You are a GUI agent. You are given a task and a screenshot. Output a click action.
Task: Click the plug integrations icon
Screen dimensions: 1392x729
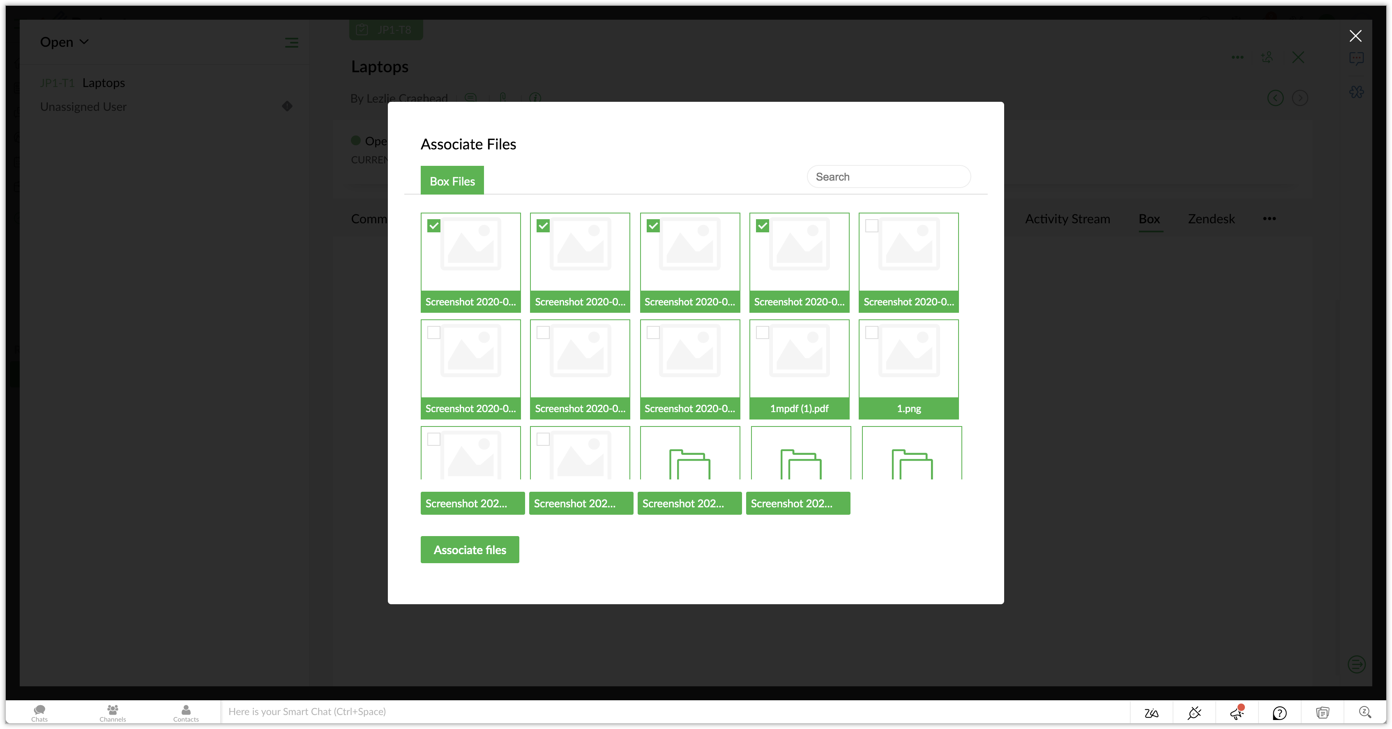click(1194, 713)
